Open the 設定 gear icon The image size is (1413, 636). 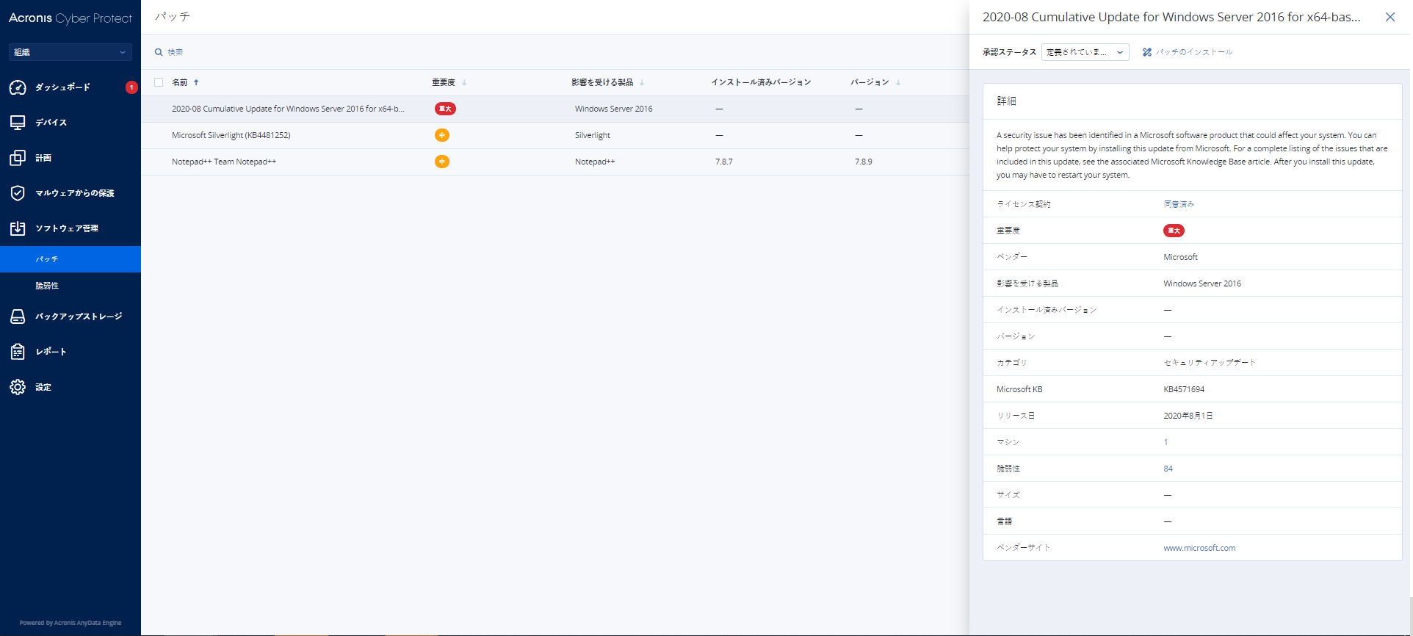18,387
